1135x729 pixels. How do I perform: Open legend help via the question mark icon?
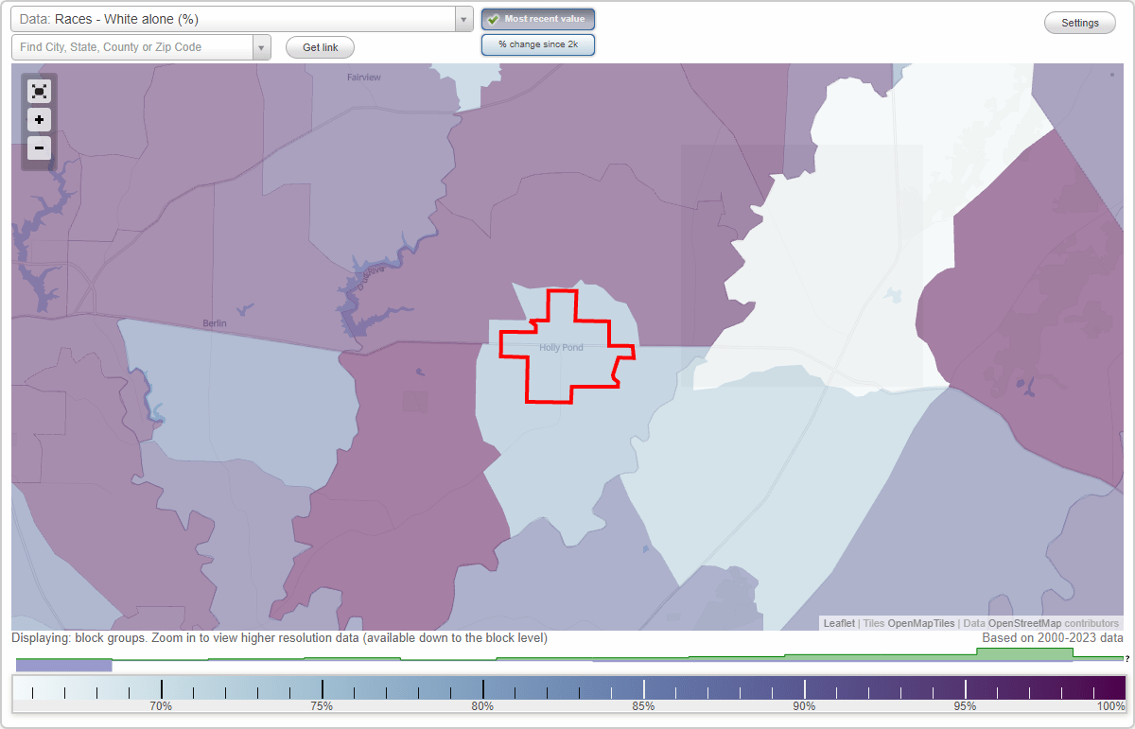tap(1126, 659)
